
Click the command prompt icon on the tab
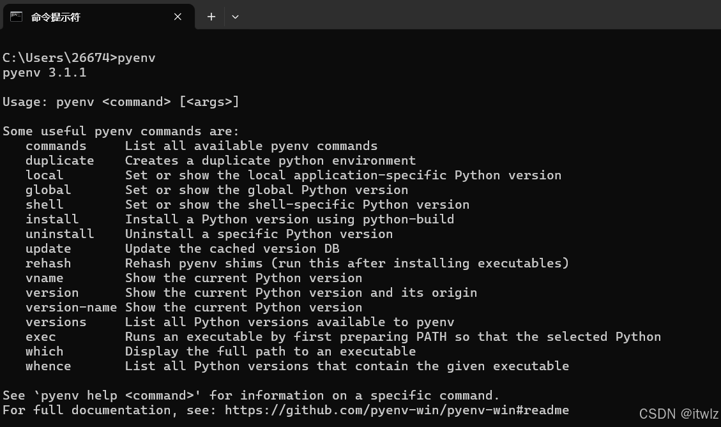16,17
